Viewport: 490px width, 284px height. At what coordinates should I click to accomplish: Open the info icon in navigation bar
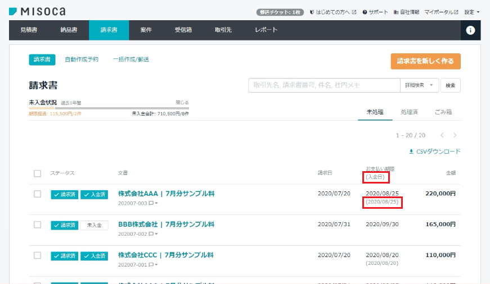pyautogui.click(x=470, y=30)
